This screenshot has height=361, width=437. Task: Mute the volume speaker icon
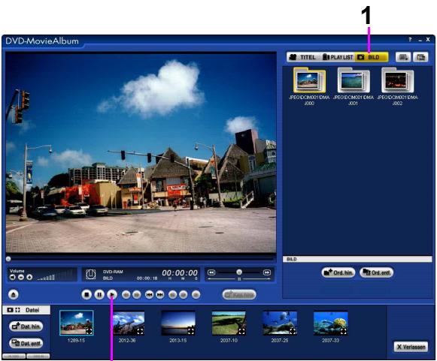tap(12, 277)
